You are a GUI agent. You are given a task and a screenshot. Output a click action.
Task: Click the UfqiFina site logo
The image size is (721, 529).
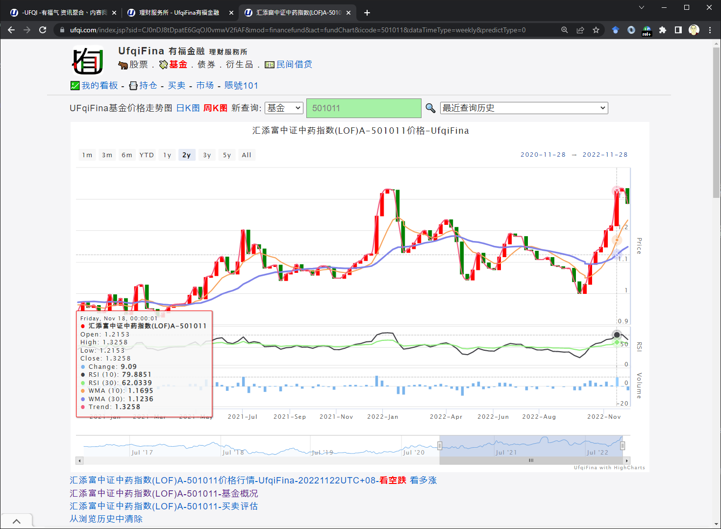tap(88, 60)
